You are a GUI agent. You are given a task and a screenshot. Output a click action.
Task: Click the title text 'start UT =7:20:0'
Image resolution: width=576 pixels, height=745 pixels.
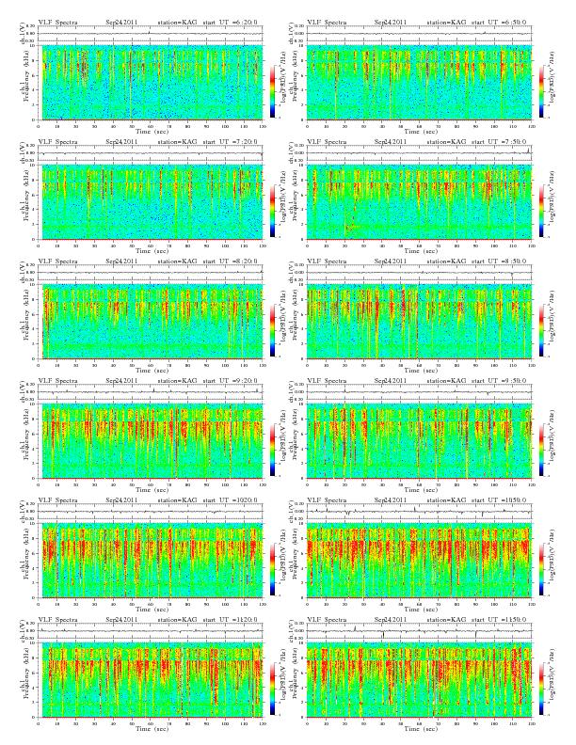pos(230,142)
